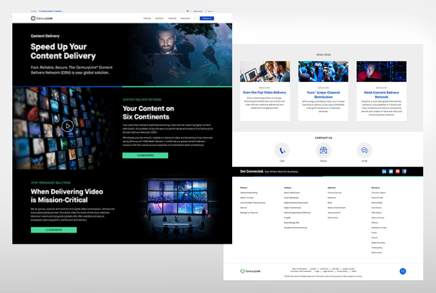Click the video wall control room image
The height and width of the screenshot is (293, 436).
pyautogui.click(x=177, y=207)
